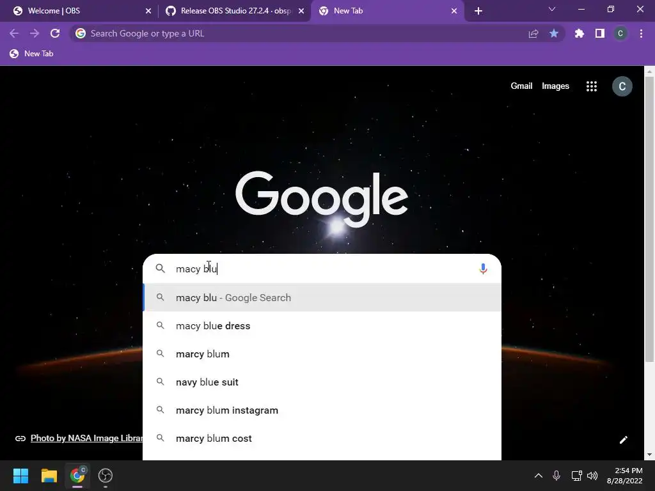Click the Google logo
This screenshot has width=655, height=491.
[x=322, y=199]
